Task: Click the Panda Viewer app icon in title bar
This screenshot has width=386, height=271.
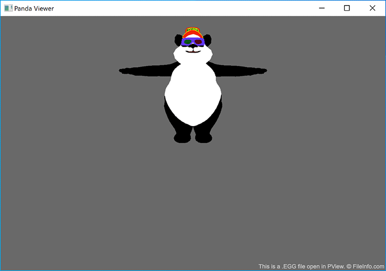Action: coord(8,8)
